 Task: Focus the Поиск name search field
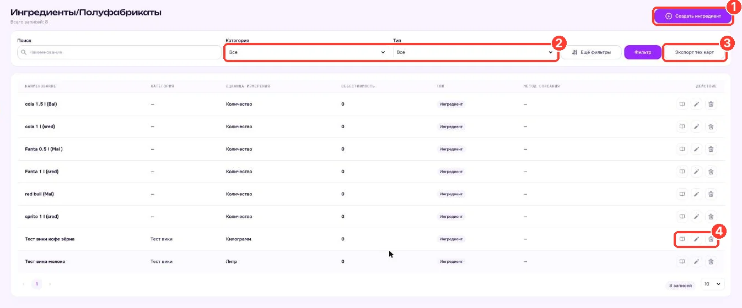tap(119, 52)
